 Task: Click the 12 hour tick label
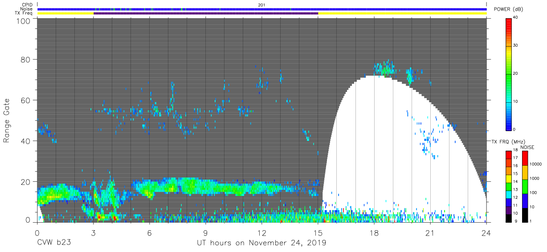tap(262, 232)
